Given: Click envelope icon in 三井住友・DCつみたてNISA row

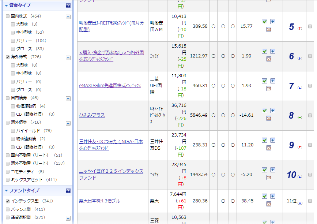Looking at the screenshot, I should pyautogui.click(x=269, y=148).
